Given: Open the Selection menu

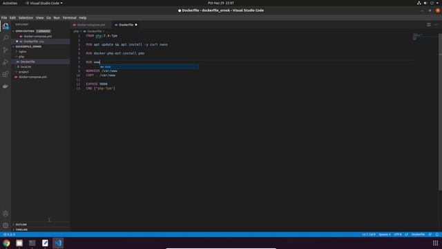Looking at the screenshot, I should pos(26,18).
